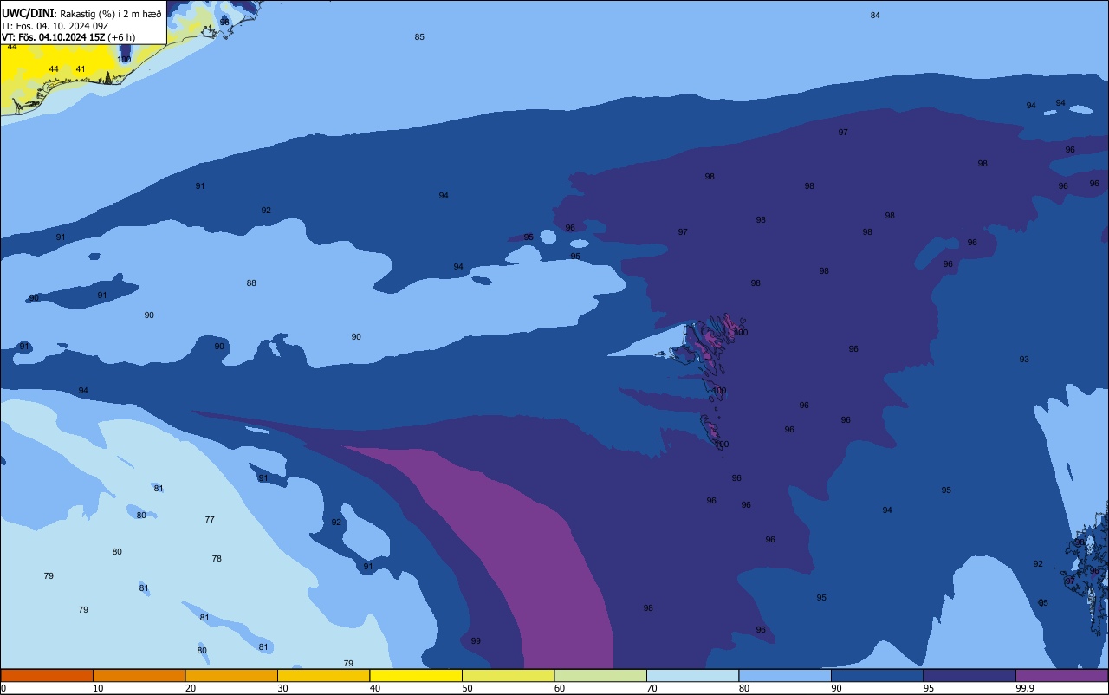Viewport: 1109px width, 695px height.
Task: Select the 99 value beside the purple band
Action: (x=476, y=641)
